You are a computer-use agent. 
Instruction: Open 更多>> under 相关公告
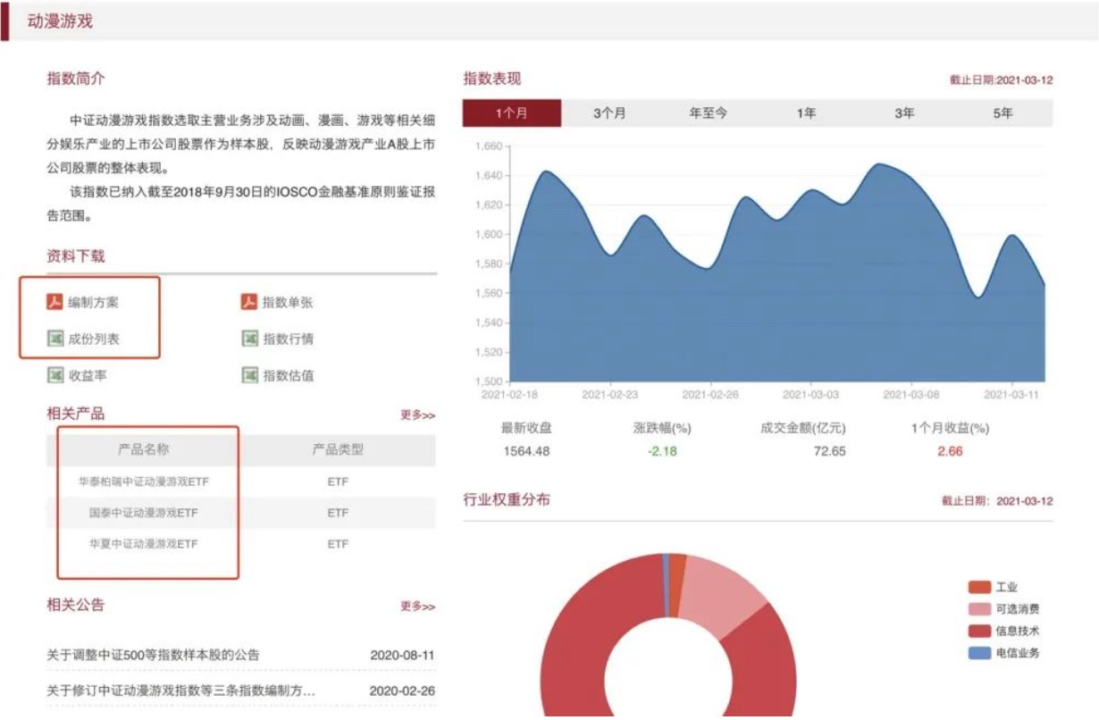417,607
